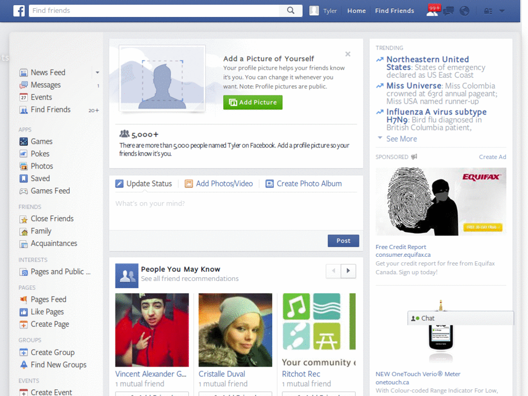The width and height of the screenshot is (528, 396).
Task: Open Vincent Alexander's profile photo
Action: 152,330
